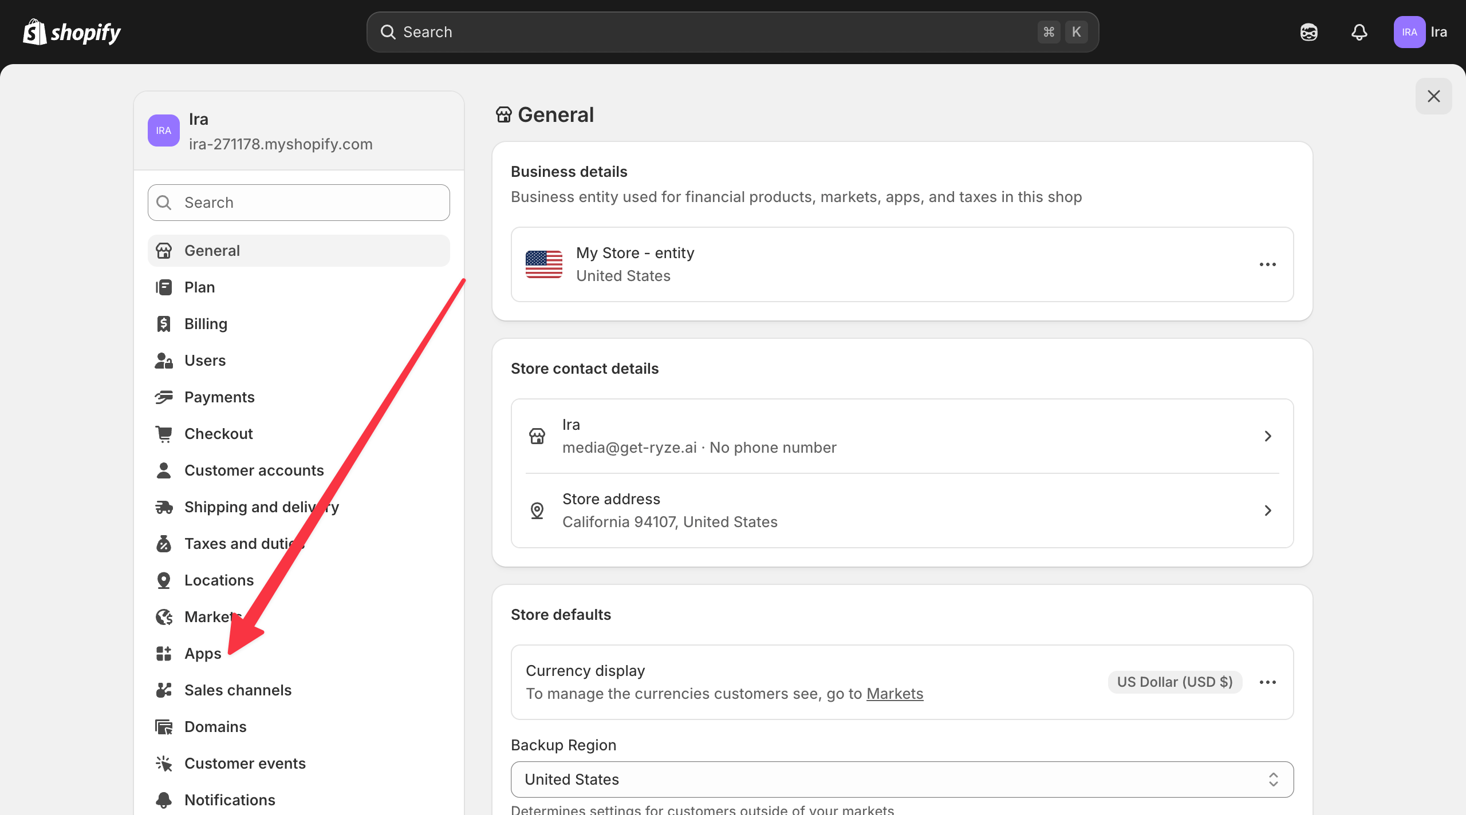The image size is (1466, 815).
Task: Click the Users icon in sidebar
Action: (x=164, y=361)
